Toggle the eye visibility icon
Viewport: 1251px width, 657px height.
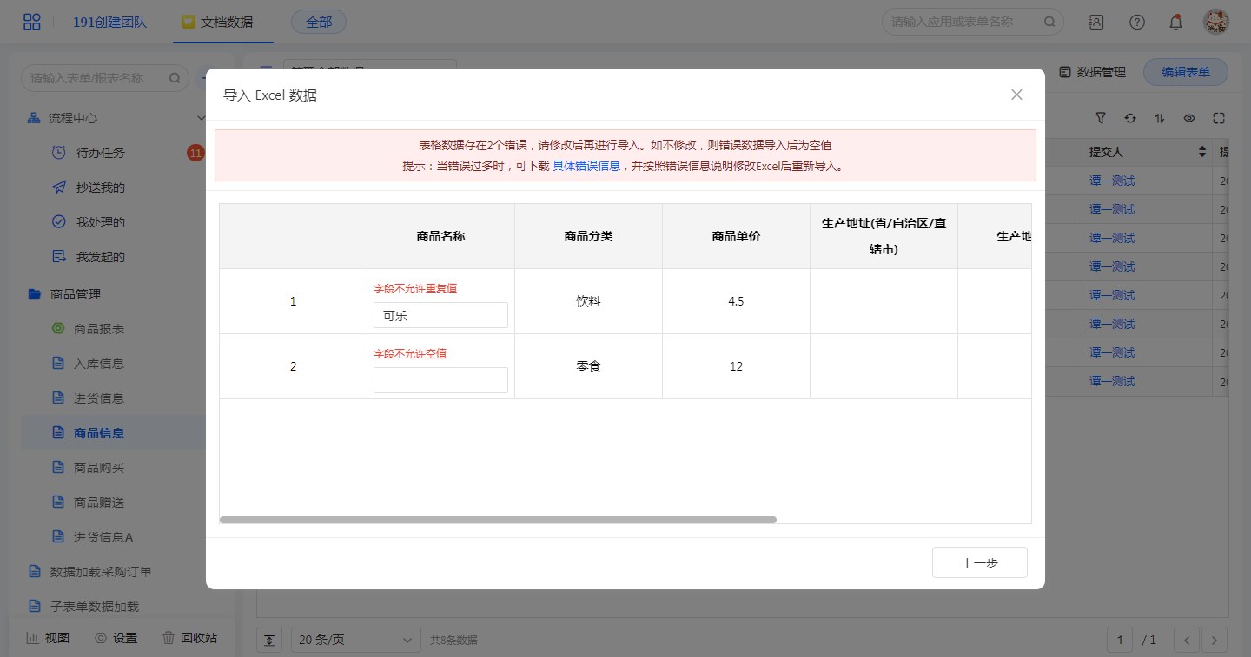pyautogui.click(x=1189, y=118)
